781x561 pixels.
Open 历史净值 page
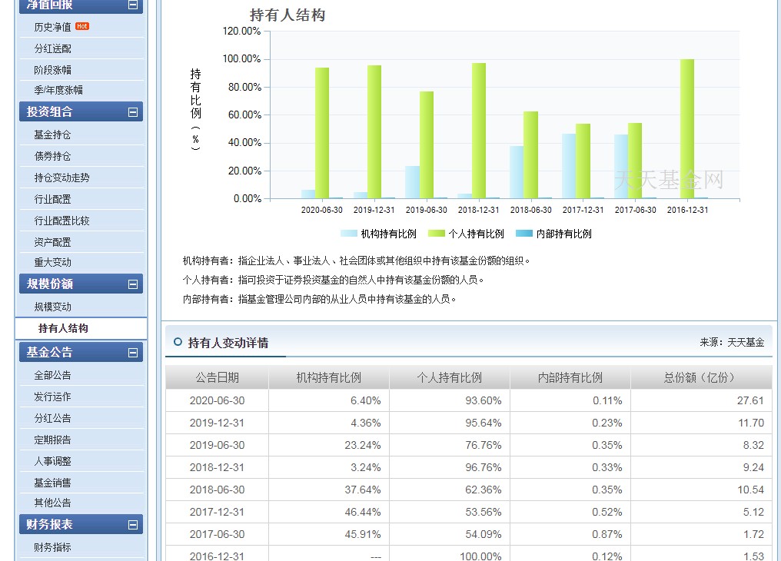[x=53, y=27]
